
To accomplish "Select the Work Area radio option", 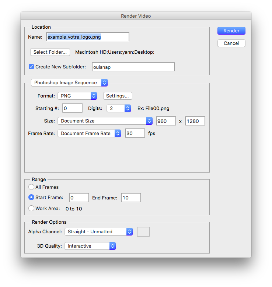I will (x=31, y=209).
